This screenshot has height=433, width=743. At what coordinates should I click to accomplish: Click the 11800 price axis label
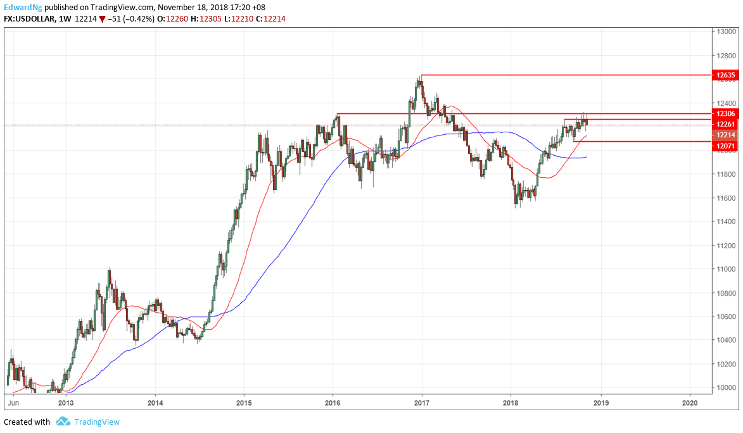point(727,174)
